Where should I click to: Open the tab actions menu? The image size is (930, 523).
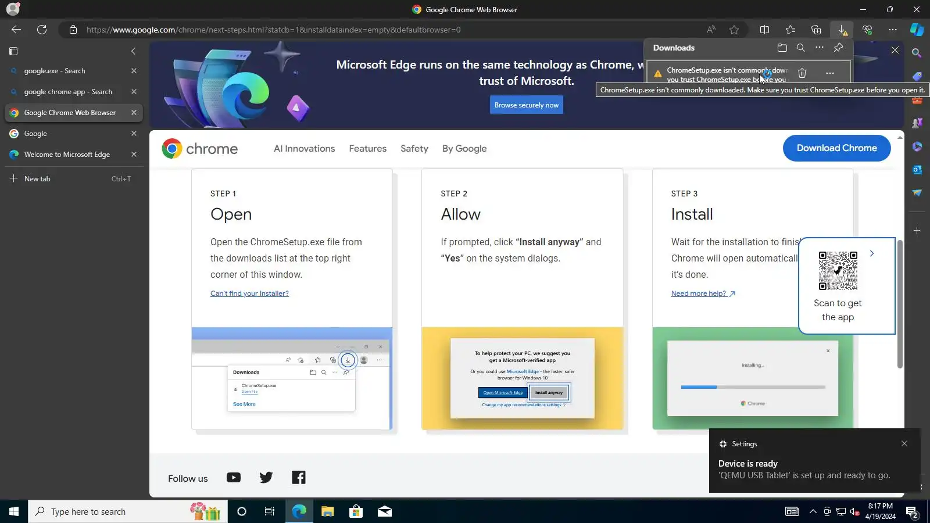[x=13, y=51]
